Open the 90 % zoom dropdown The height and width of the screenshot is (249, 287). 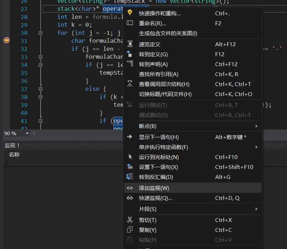click(27, 133)
